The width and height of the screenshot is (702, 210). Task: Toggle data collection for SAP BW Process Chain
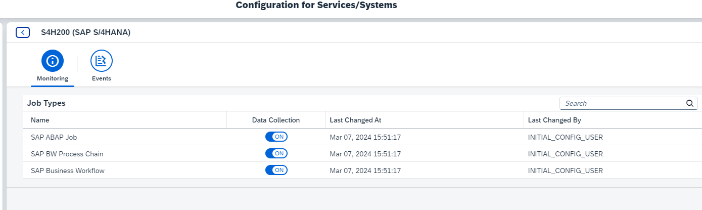pos(276,153)
